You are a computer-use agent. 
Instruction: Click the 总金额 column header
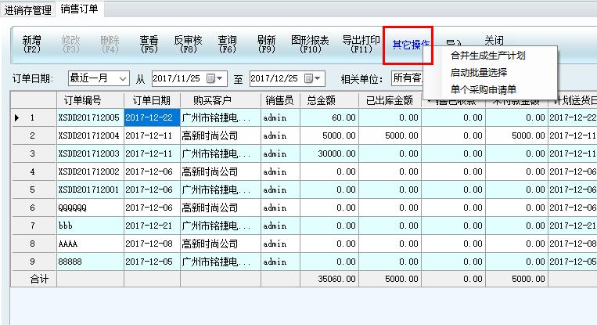[322, 100]
